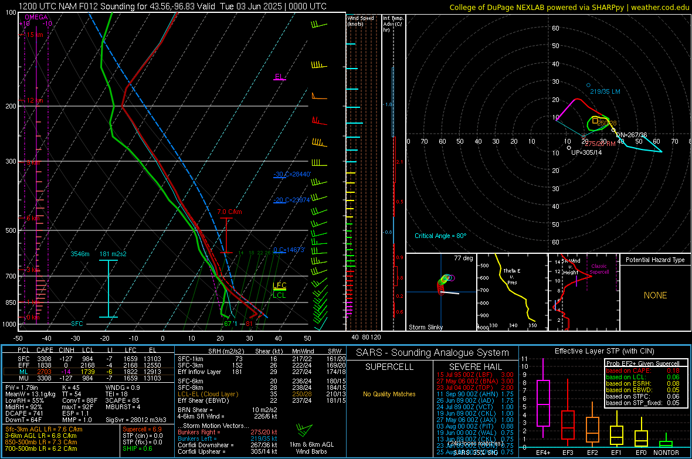Viewport: 692px width, 459px height.
Task: Click the 181 m2s2 inflow layer value
Action: click(x=113, y=254)
